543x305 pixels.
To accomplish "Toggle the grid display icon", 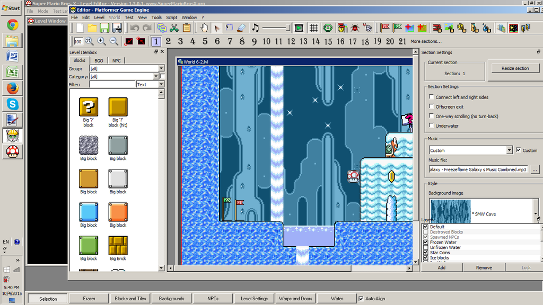I will click(313, 28).
